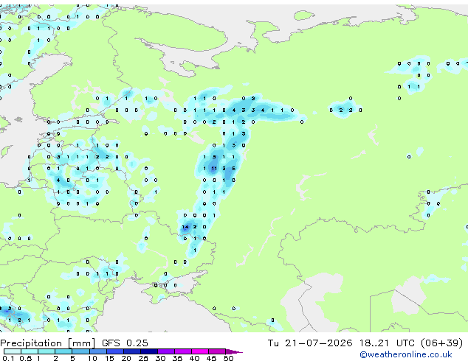Click the 1–2 mm legend color box

point(47,351)
